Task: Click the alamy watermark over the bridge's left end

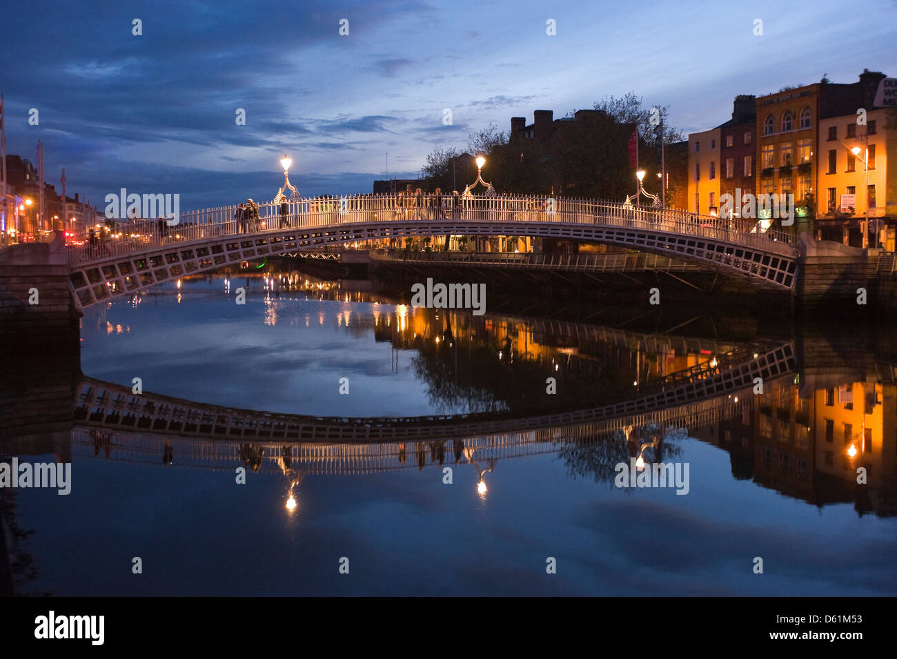Action: 142,207
